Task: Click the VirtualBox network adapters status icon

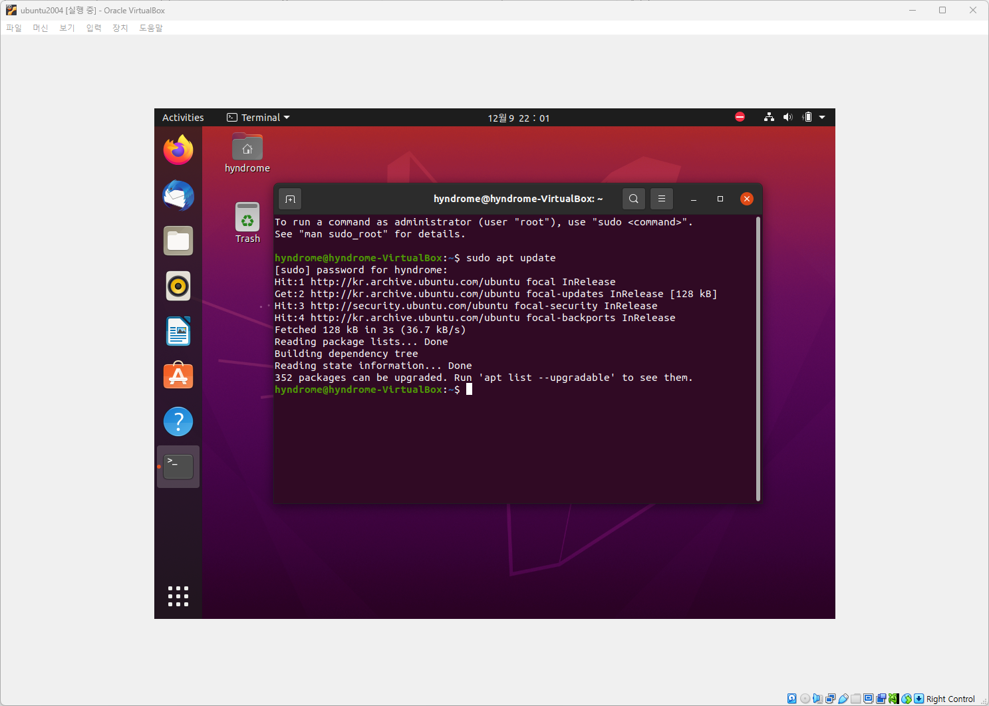Action: click(x=830, y=699)
